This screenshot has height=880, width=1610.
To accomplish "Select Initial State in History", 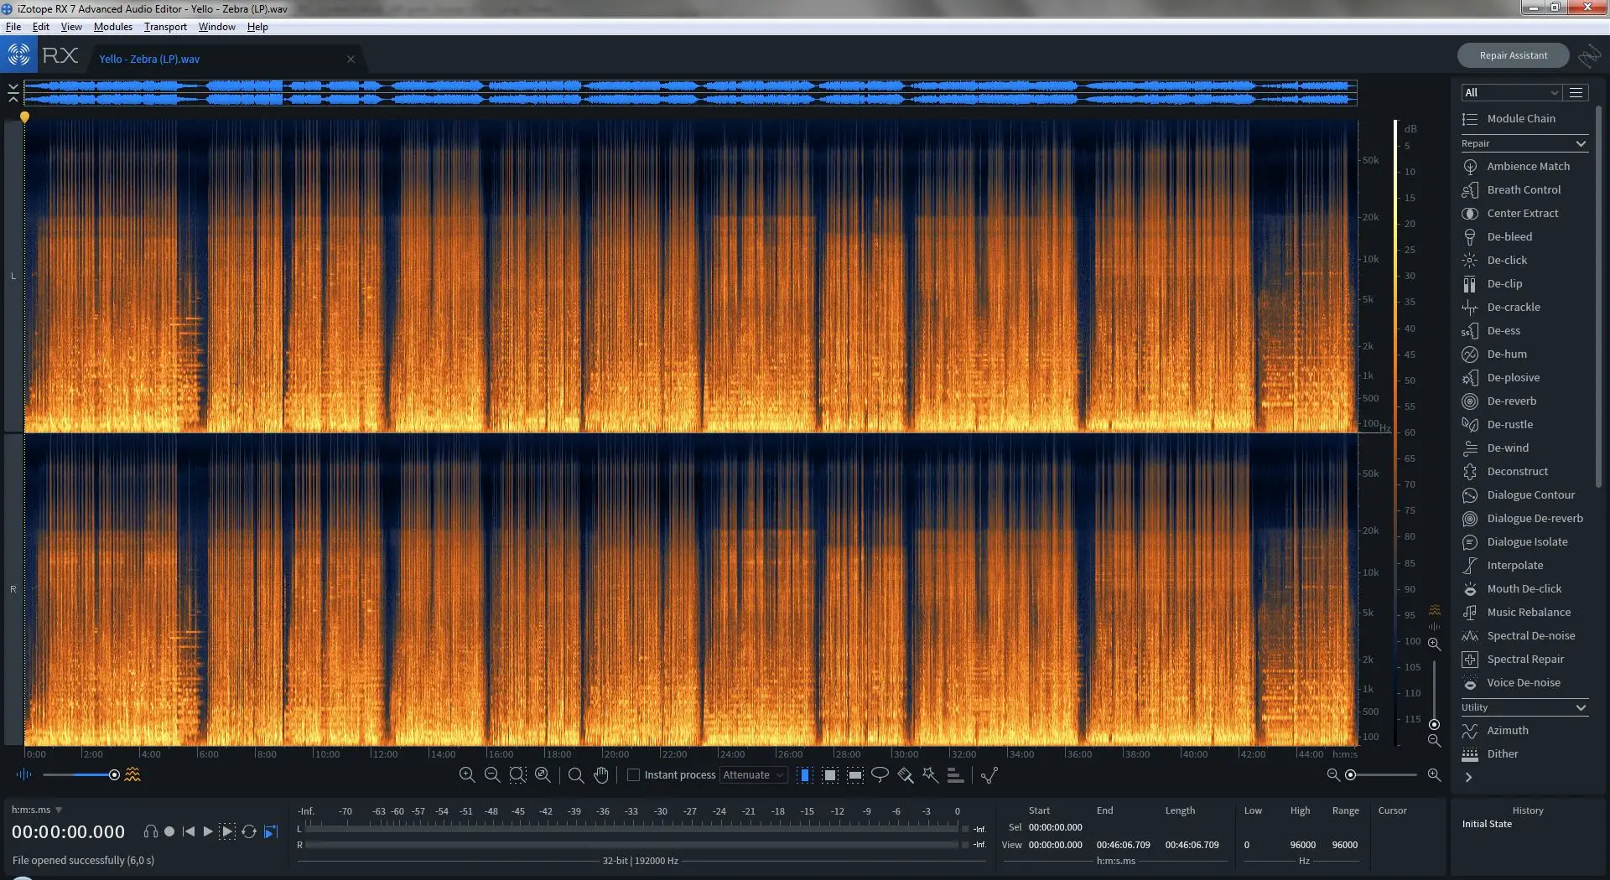I will [x=1487, y=824].
